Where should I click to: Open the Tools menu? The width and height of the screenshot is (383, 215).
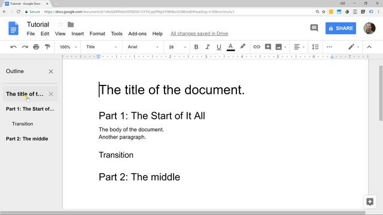click(x=117, y=33)
